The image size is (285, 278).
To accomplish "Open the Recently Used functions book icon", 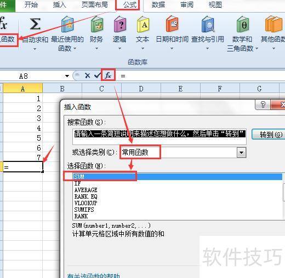I will click(67, 24).
